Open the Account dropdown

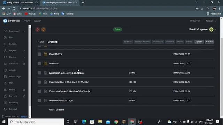(x=211, y=21)
